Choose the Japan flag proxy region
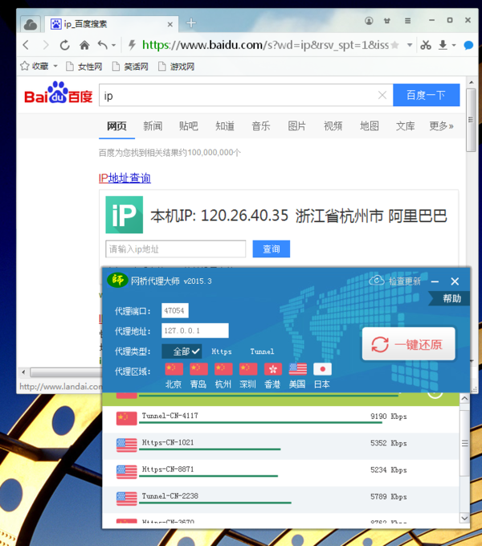Viewport: 482px width, 546px height. [x=322, y=369]
